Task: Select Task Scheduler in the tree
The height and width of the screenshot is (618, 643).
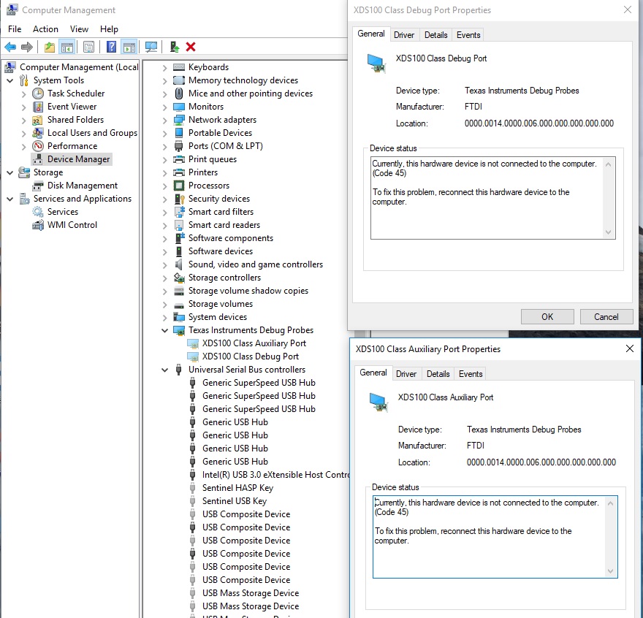Action: (x=76, y=94)
